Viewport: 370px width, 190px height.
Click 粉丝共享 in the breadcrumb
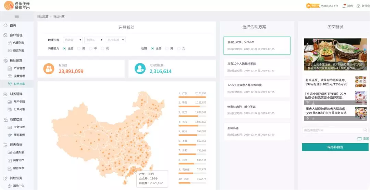(59, 16)
